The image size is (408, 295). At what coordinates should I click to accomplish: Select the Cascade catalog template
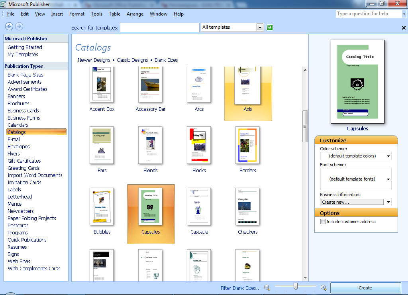tap(199, 211)
